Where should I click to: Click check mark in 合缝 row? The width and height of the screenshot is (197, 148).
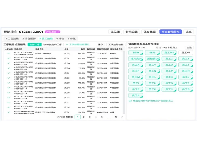point(9,112)
